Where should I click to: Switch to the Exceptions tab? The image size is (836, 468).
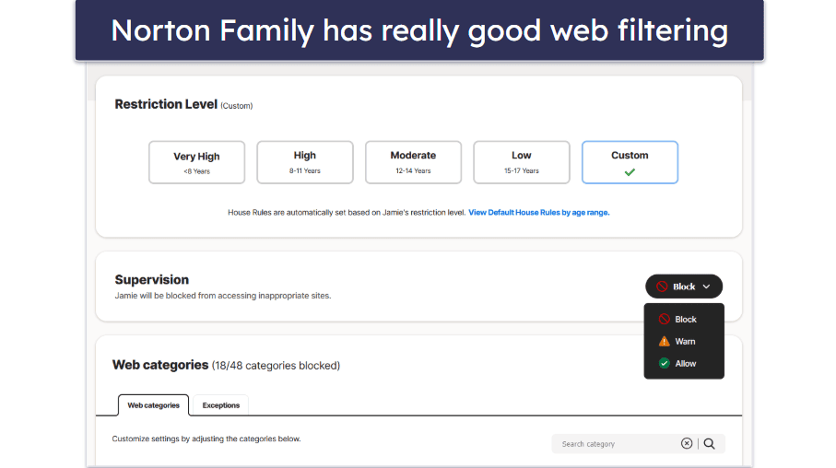[220, 405]
